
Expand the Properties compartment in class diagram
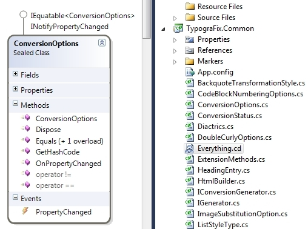tap(15, 89)
